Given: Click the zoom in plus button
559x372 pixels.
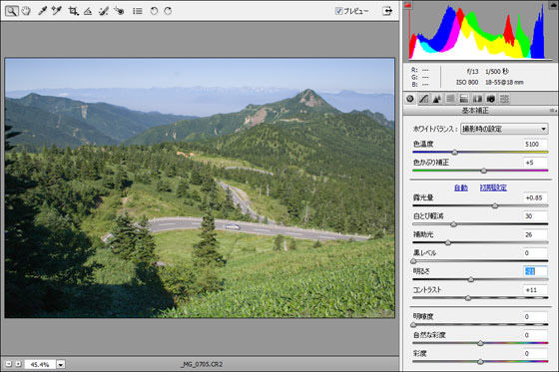Looking at the screenshot, I should point(18,364).
